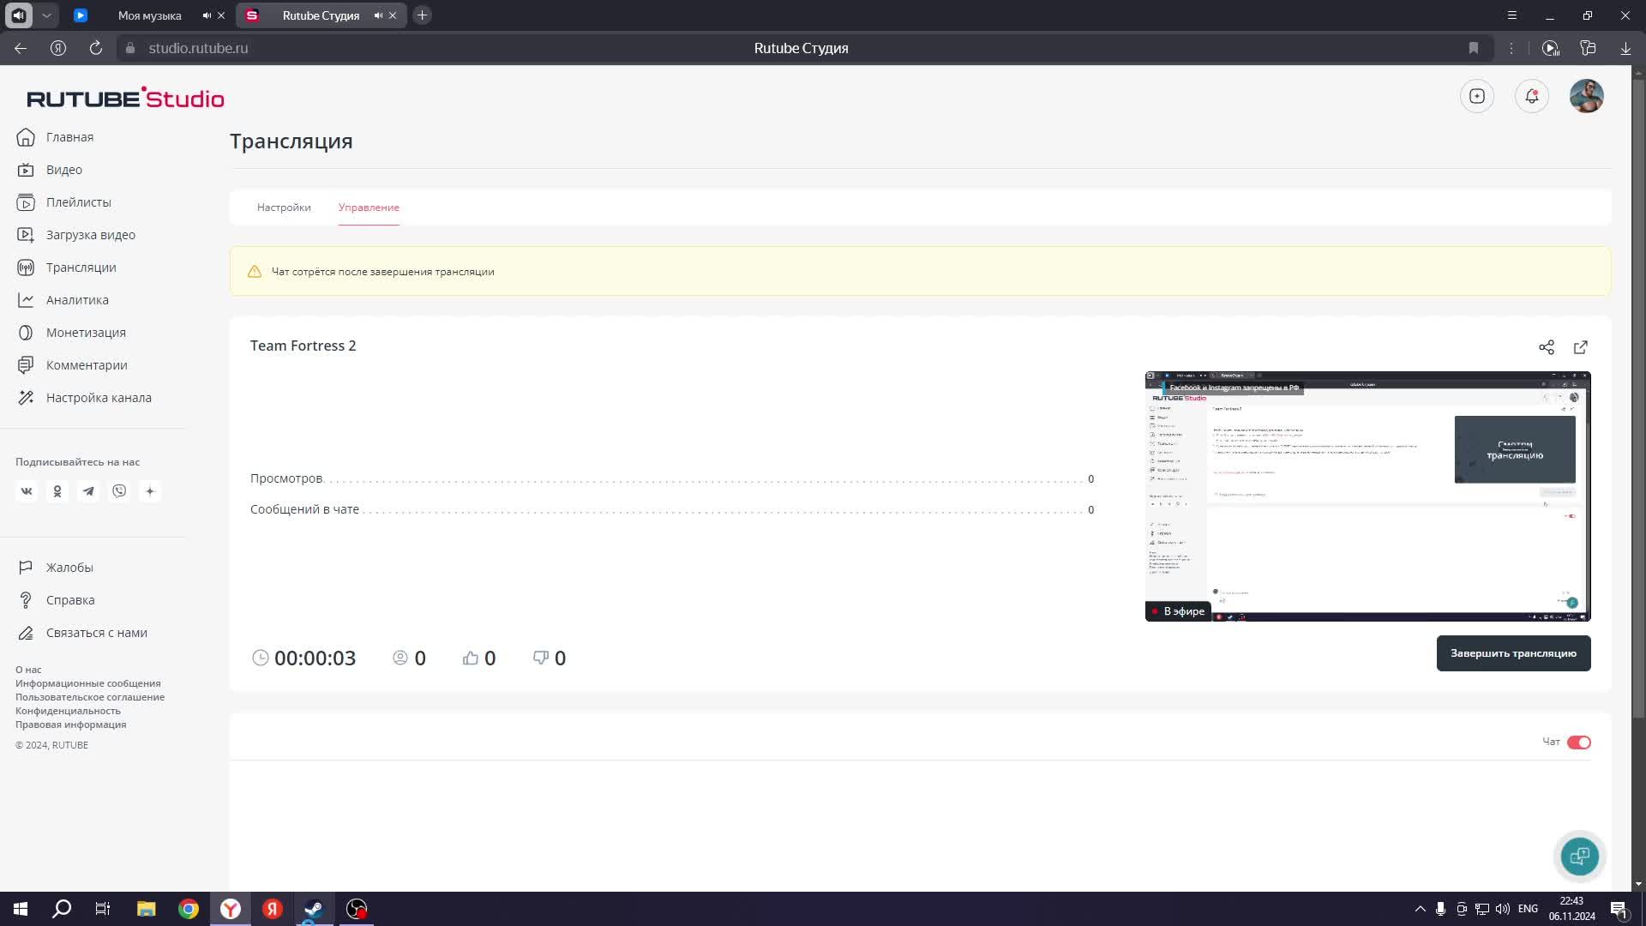1646x926 pixels.
Task: Open the Odnoklassniki social link icon
Action: point(57,491)
